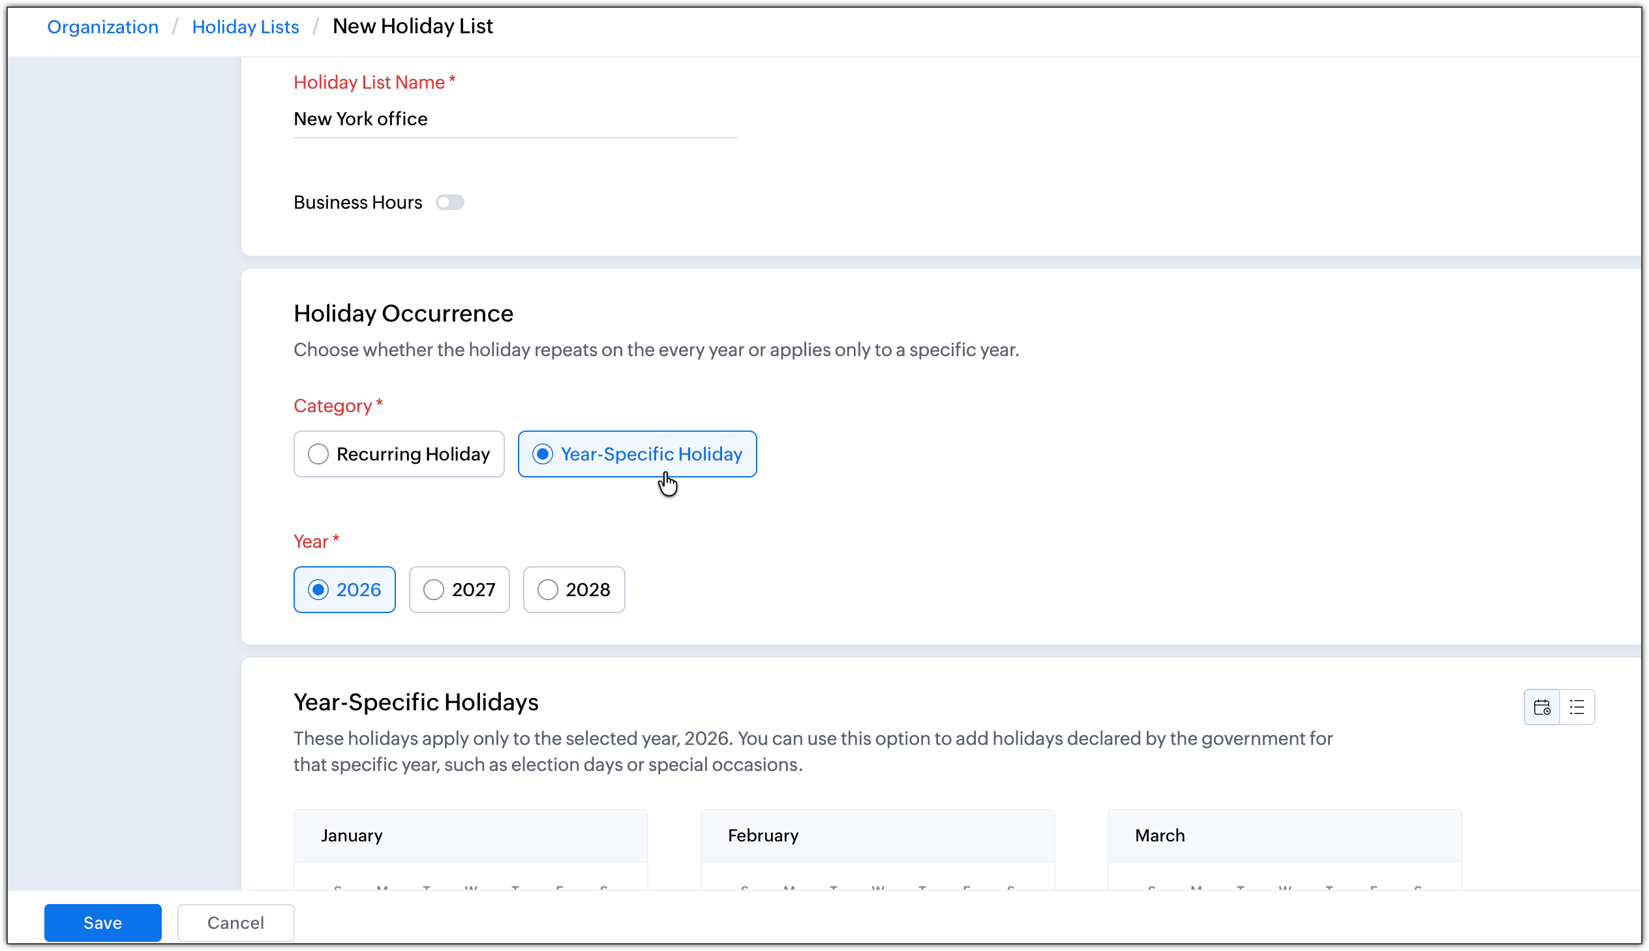Open the Holiday Lists breadcrumb
This screenshot has width=1649, height=951.
tap(245, 27)
